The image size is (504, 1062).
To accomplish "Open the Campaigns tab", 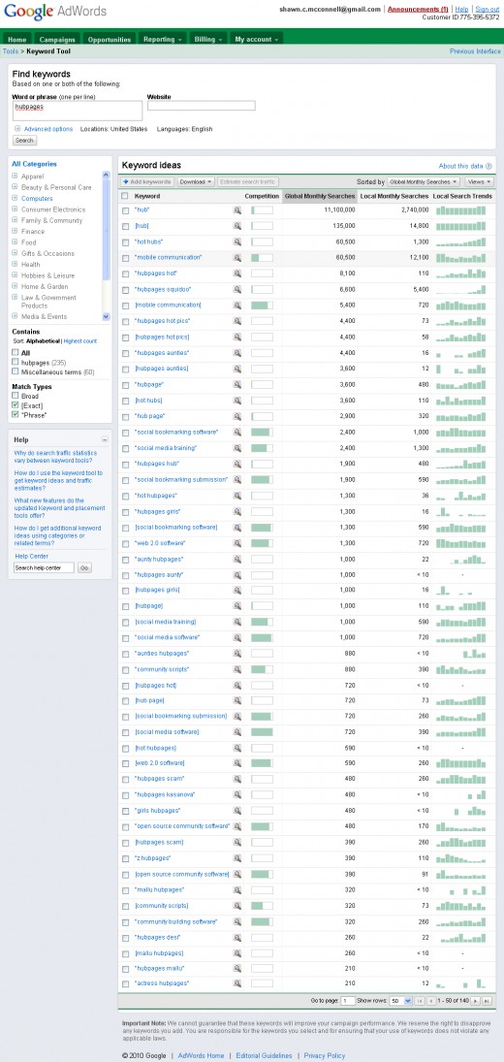I will [57, 40].
